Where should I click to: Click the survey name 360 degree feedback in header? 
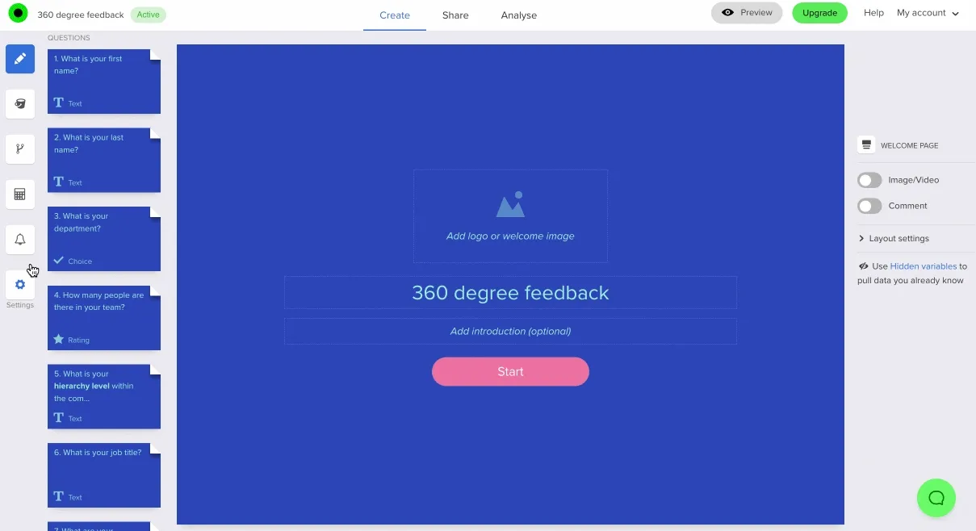[x=81, y=15]
